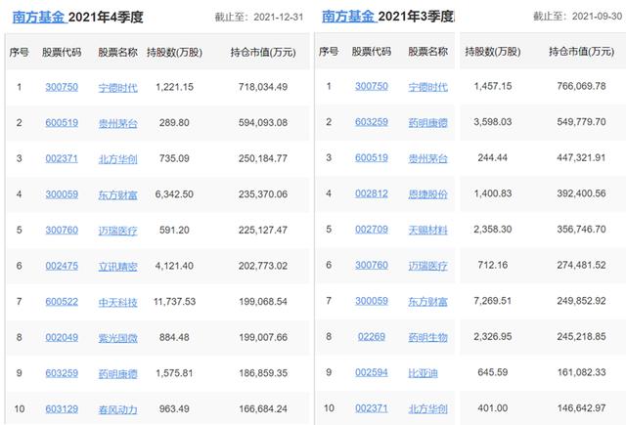Open the 紫光国微 stock name link

117,338
